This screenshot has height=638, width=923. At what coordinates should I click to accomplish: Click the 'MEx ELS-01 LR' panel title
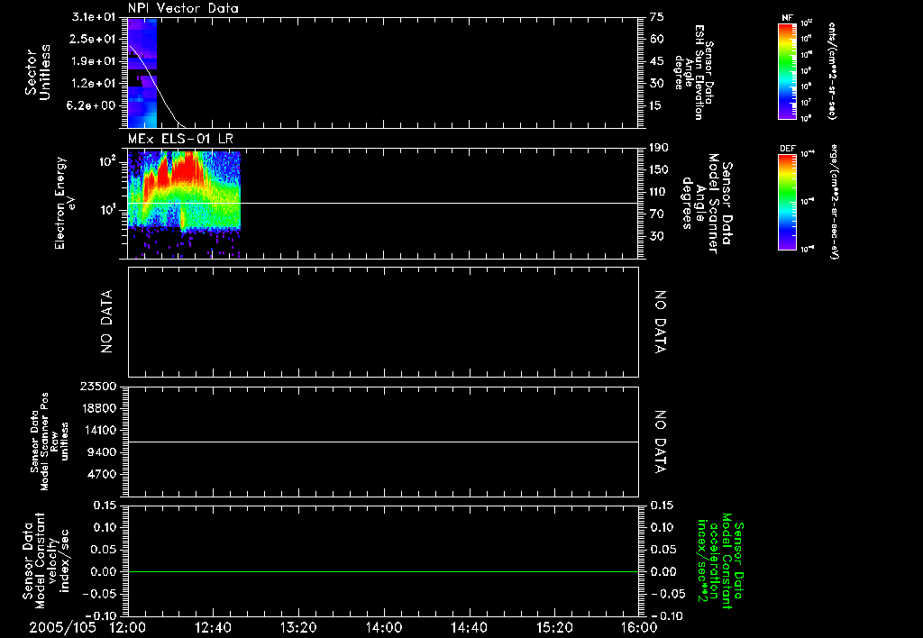point(180,139)
